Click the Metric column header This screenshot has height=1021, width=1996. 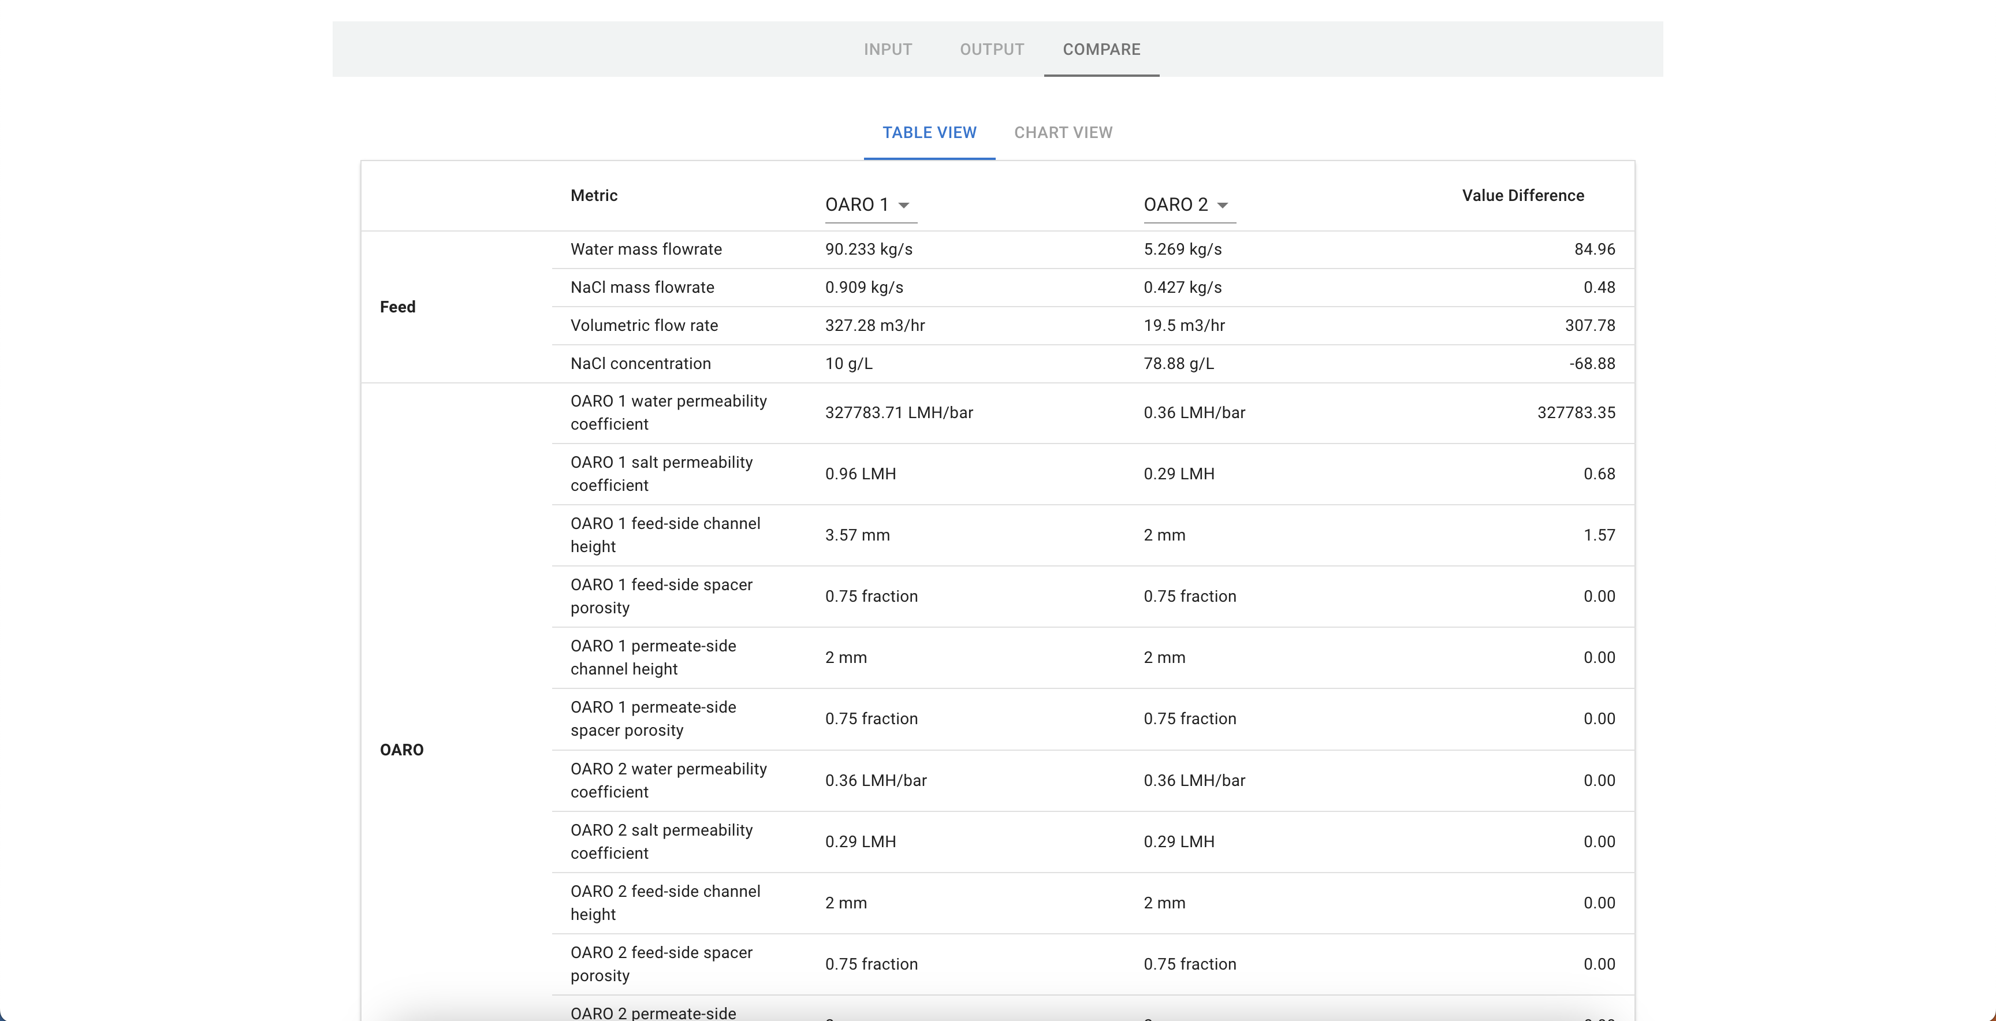(594, 195)
